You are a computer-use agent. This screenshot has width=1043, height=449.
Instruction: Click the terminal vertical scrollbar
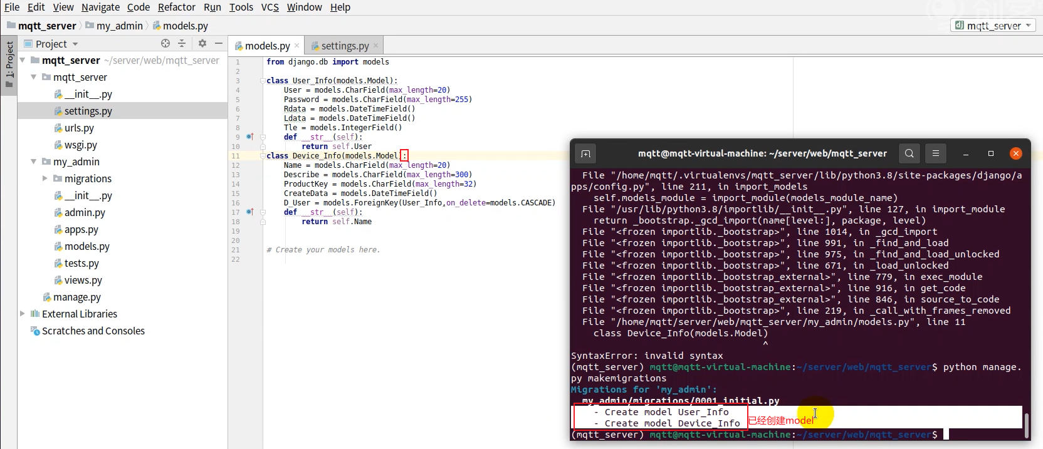(x=1027, y=426)
